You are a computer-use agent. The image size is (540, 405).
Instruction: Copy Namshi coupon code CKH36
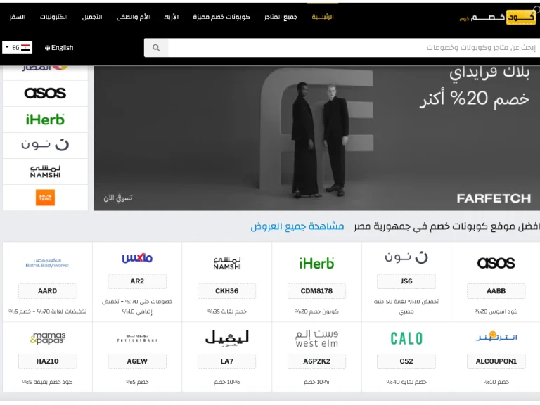[x=227, y=291]
